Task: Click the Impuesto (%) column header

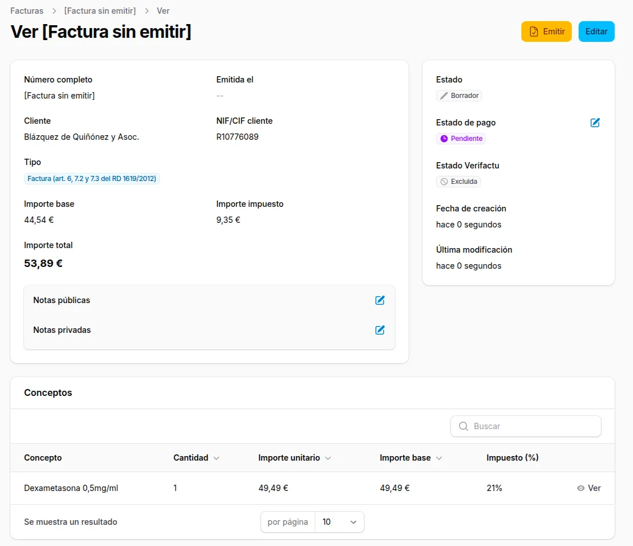Action: coord(512,458)
